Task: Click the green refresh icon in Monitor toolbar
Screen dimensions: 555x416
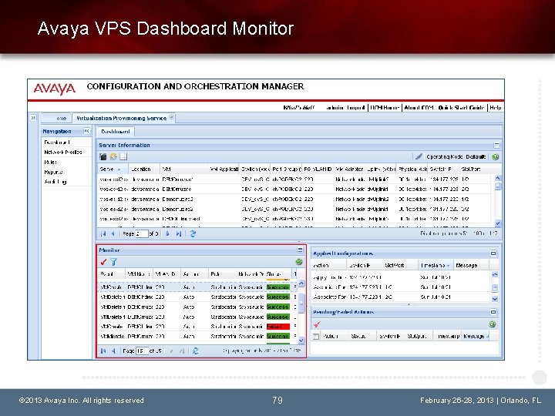Action: coord(299,262)
